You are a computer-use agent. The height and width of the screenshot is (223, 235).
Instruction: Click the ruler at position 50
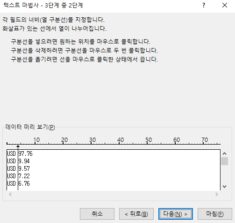click(149, 140)
